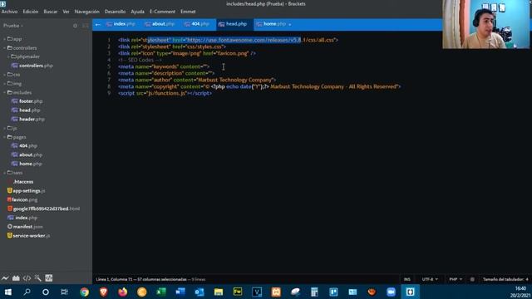Screen dimensions: 532x299
Task: Switch to the home.php tab
Action: point(272,24)
